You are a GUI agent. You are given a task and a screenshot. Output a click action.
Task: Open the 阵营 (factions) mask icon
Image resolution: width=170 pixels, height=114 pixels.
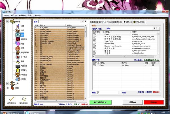point(18,44)
